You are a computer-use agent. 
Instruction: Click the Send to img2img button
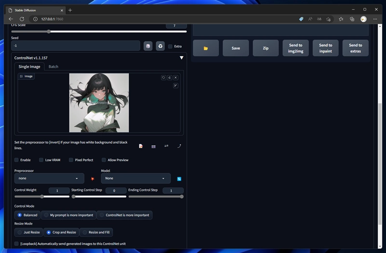[x=295, y=48]
